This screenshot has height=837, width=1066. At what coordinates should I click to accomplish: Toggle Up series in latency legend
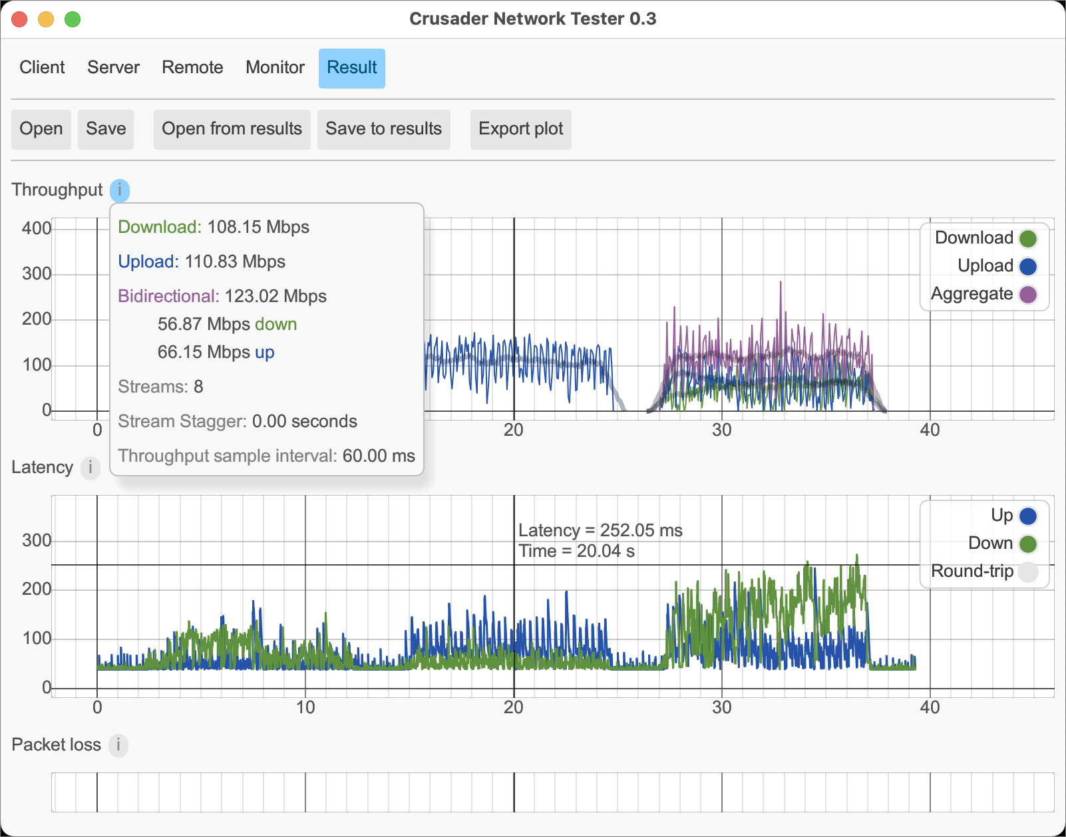pyautogui.click(x=1013, y=516)
